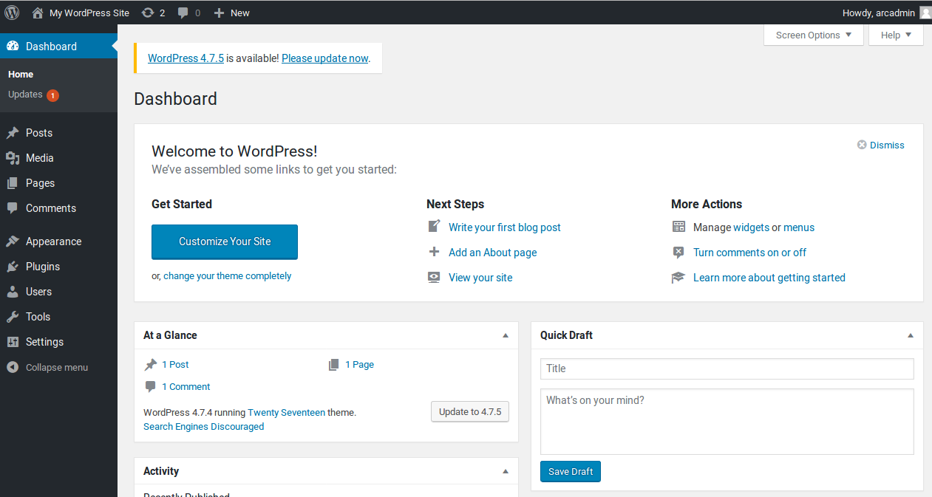Click the Add an About page link
The width and height of the screenshot is (932, 497).
[x=493, y=253]
